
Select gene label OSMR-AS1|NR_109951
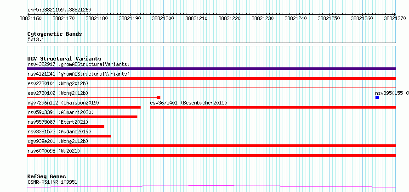[x=52, y=182]
